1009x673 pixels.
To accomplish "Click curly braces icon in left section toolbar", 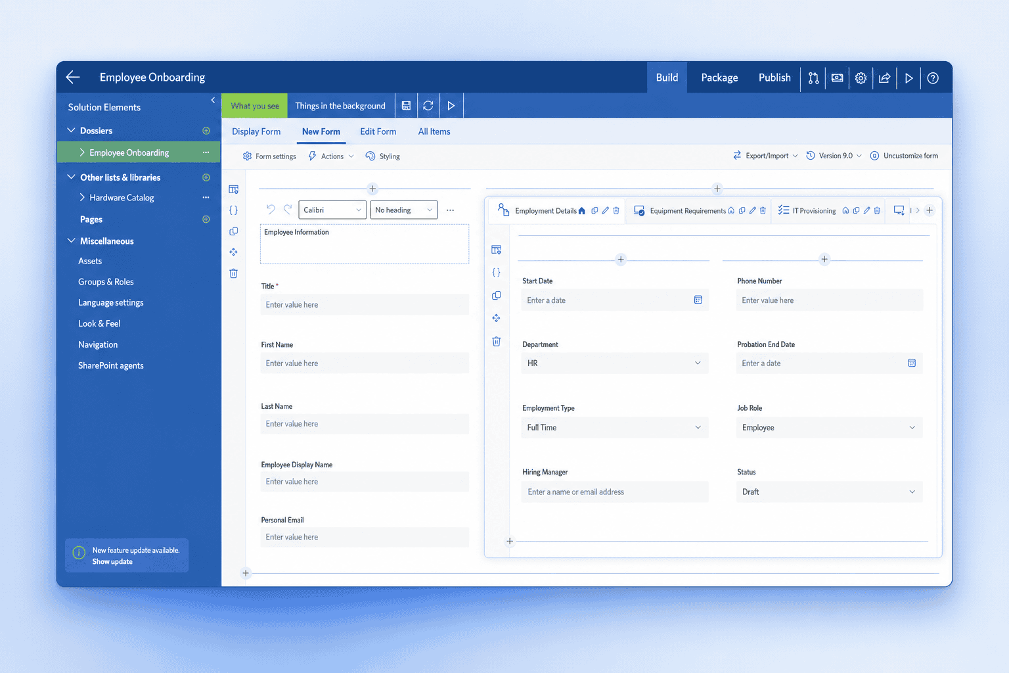I will tap(233, 210).
